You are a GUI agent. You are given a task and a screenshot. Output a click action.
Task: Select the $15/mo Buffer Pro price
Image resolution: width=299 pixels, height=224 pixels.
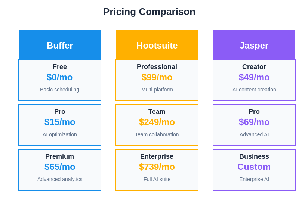pos(60,122)
